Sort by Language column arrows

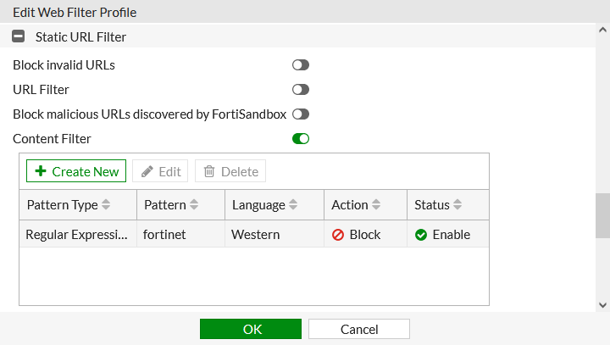pyautogui.click(x=293, y=205)
